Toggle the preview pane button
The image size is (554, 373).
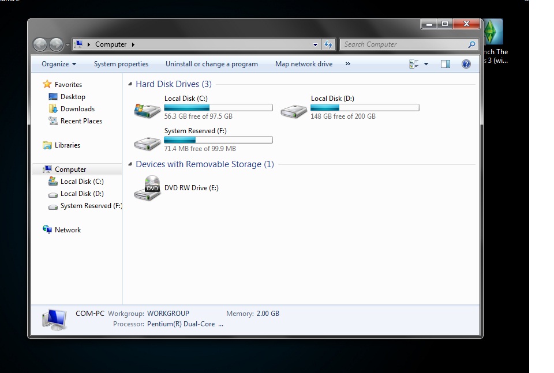pos(445,64)
